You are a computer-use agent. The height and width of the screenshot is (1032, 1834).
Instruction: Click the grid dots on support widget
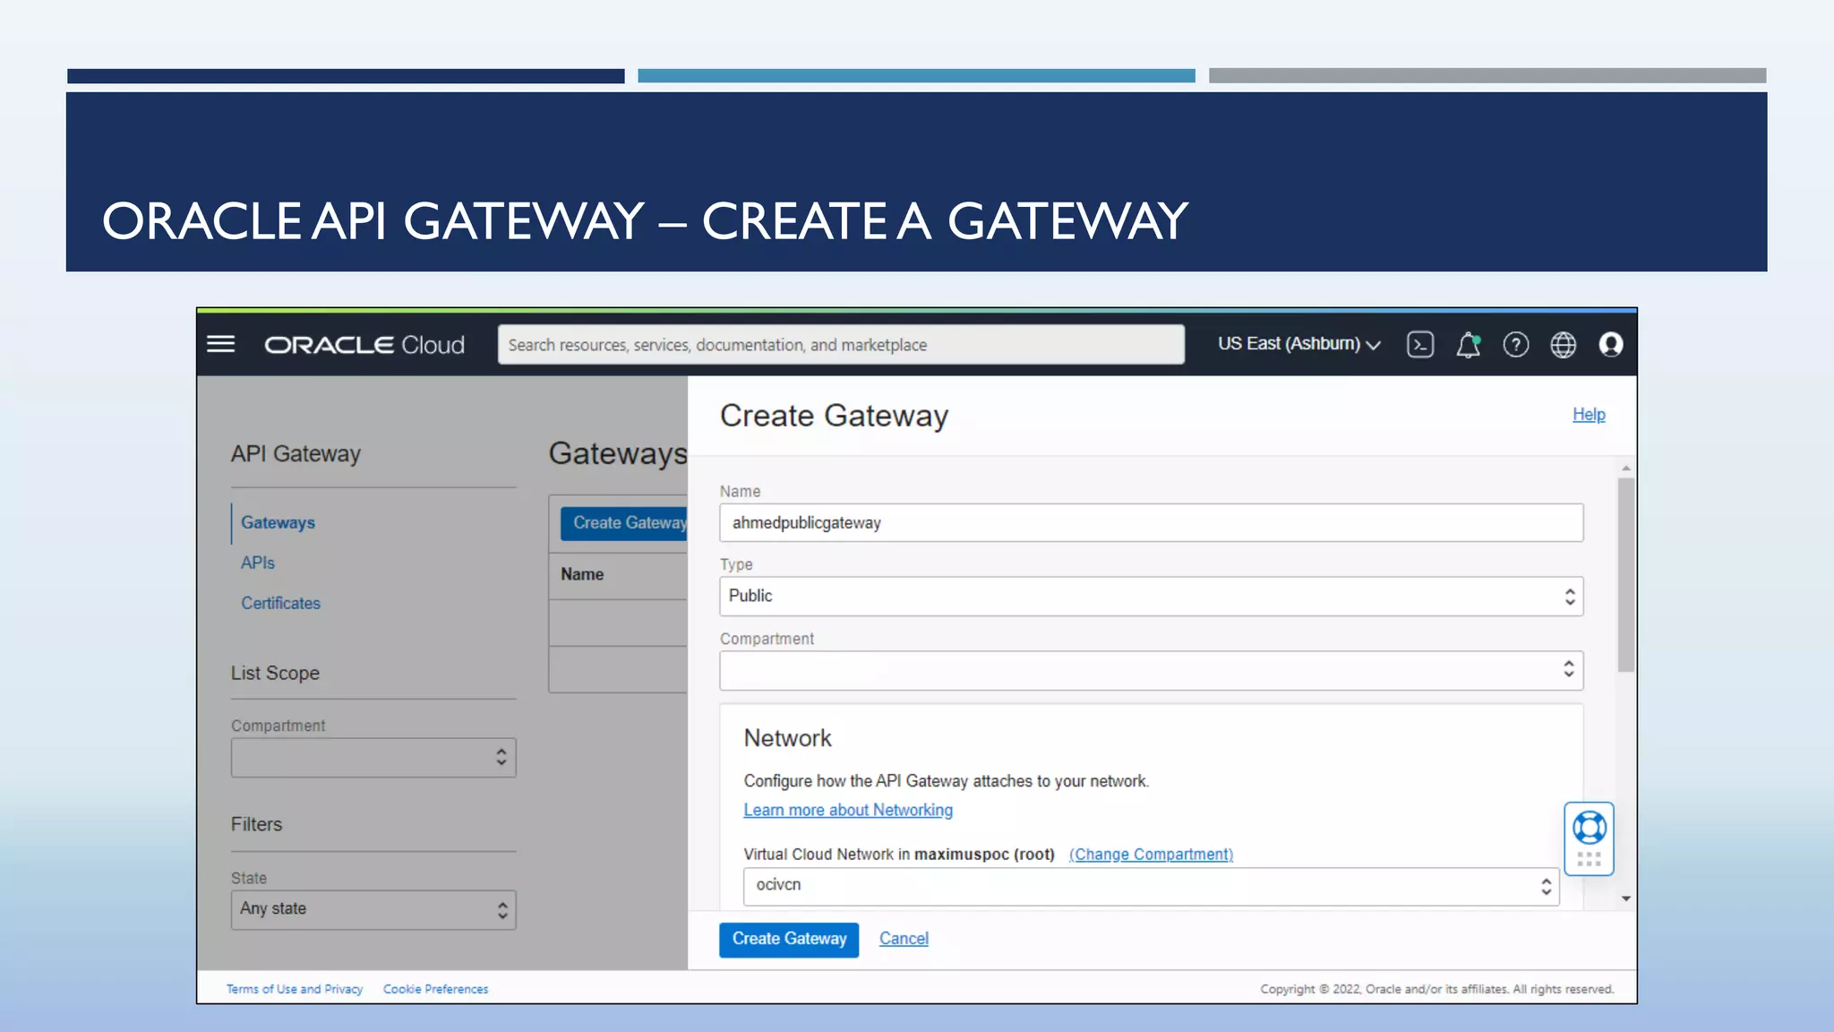1589,859
